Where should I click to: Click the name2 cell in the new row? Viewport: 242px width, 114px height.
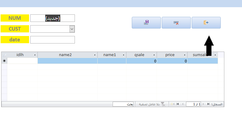tap(67, 61)
